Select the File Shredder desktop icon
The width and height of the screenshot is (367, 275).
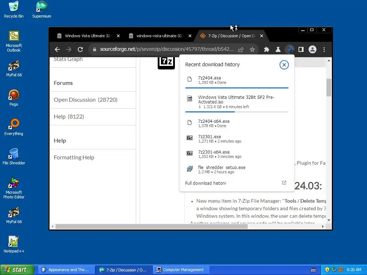click(x=14, y=157)
